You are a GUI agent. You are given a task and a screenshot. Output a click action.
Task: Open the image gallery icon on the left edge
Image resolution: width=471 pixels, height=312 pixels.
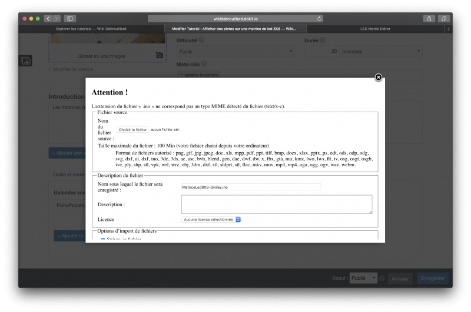tap(26, 61)
